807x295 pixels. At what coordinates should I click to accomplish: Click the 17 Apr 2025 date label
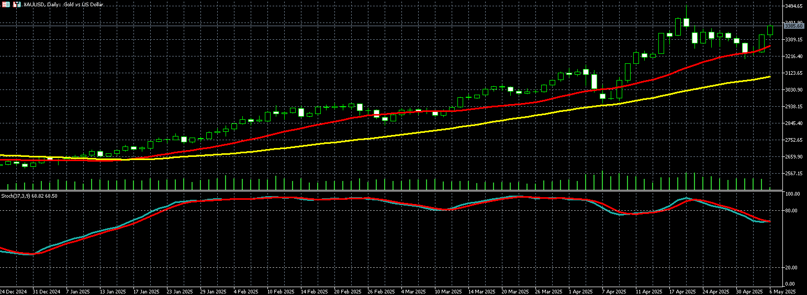[683, 291]
